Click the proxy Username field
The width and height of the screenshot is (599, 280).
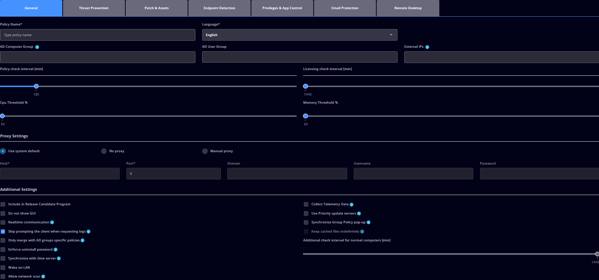(x=413, y=173)
